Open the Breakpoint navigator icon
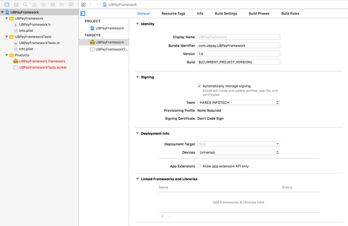The height and width of the screenshot is (226, 348). pyautogui.click(x=62, y=4)
